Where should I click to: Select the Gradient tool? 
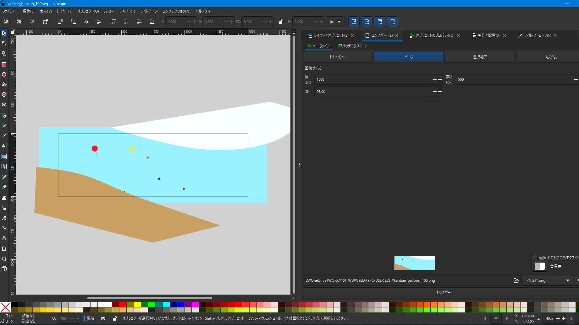(x=4, y=157)
